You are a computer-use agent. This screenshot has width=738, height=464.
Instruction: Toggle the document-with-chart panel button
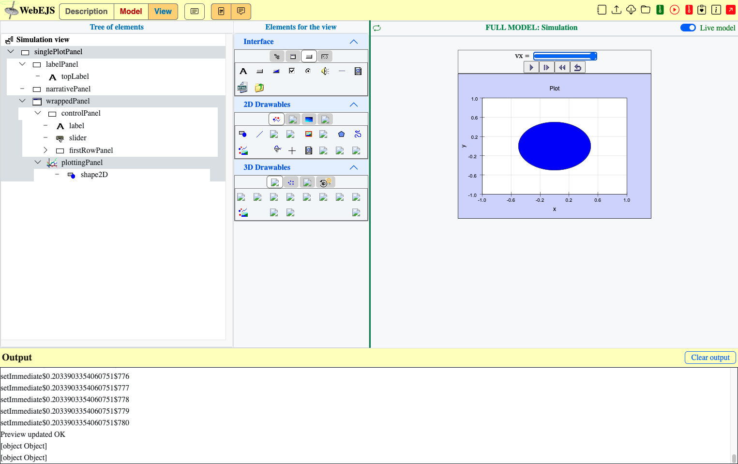[x=221, y=11]
